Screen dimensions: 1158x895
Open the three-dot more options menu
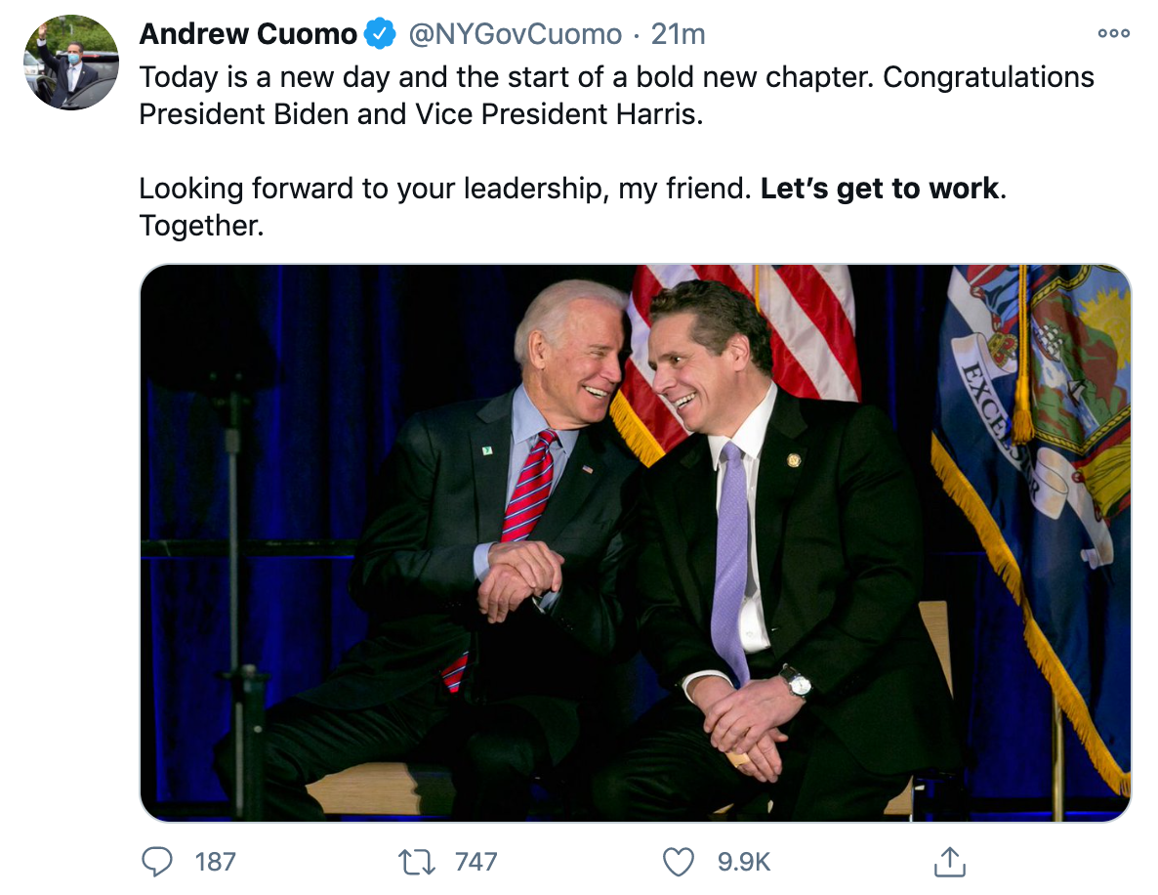pos(1114,33)
